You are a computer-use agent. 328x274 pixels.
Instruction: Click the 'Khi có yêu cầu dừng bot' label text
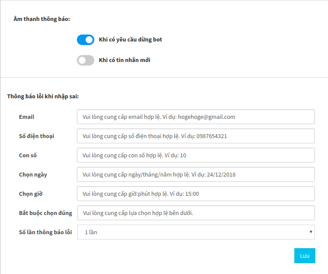(130, 40)
